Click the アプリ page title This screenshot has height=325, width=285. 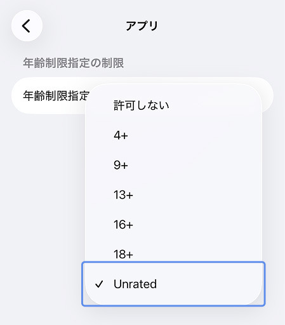[142, 26]
